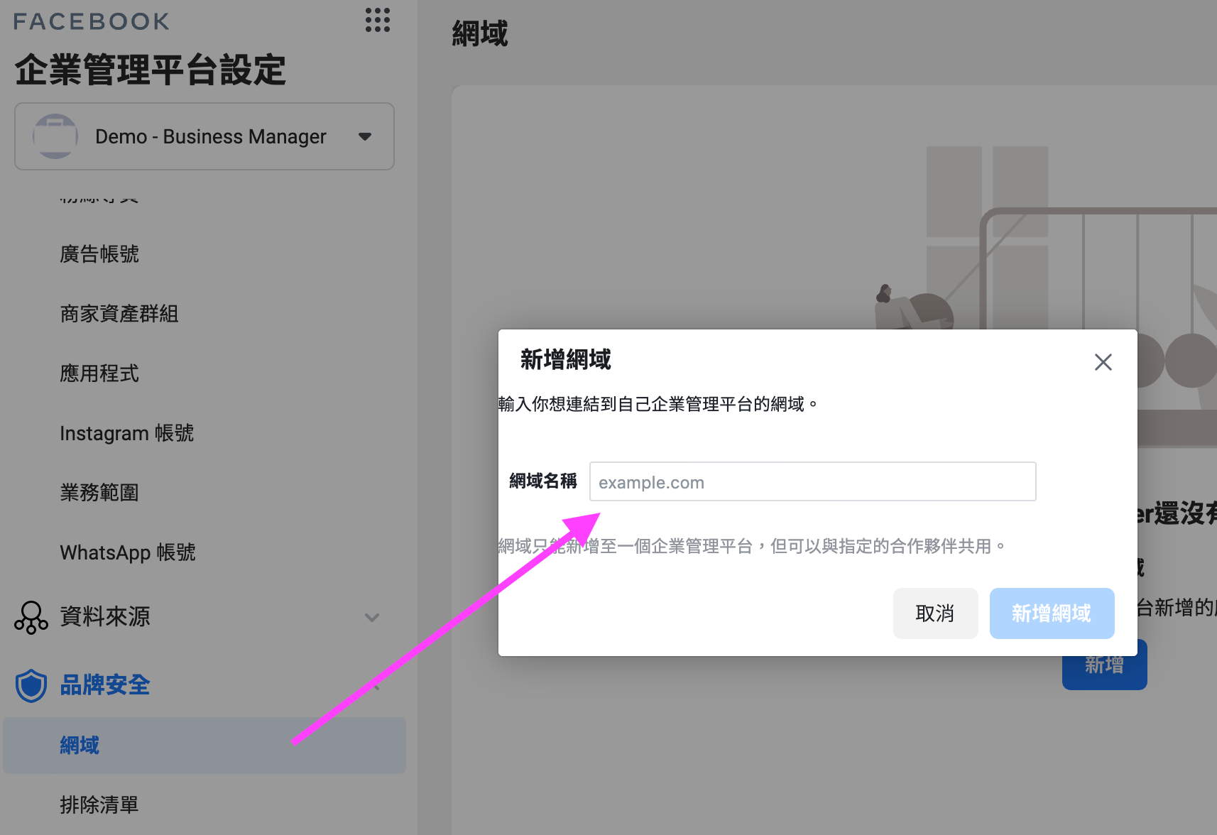The height and width of the screenshot is (835, 1217).
Task: Open Instagram 帳號 section
Action: 126,433
